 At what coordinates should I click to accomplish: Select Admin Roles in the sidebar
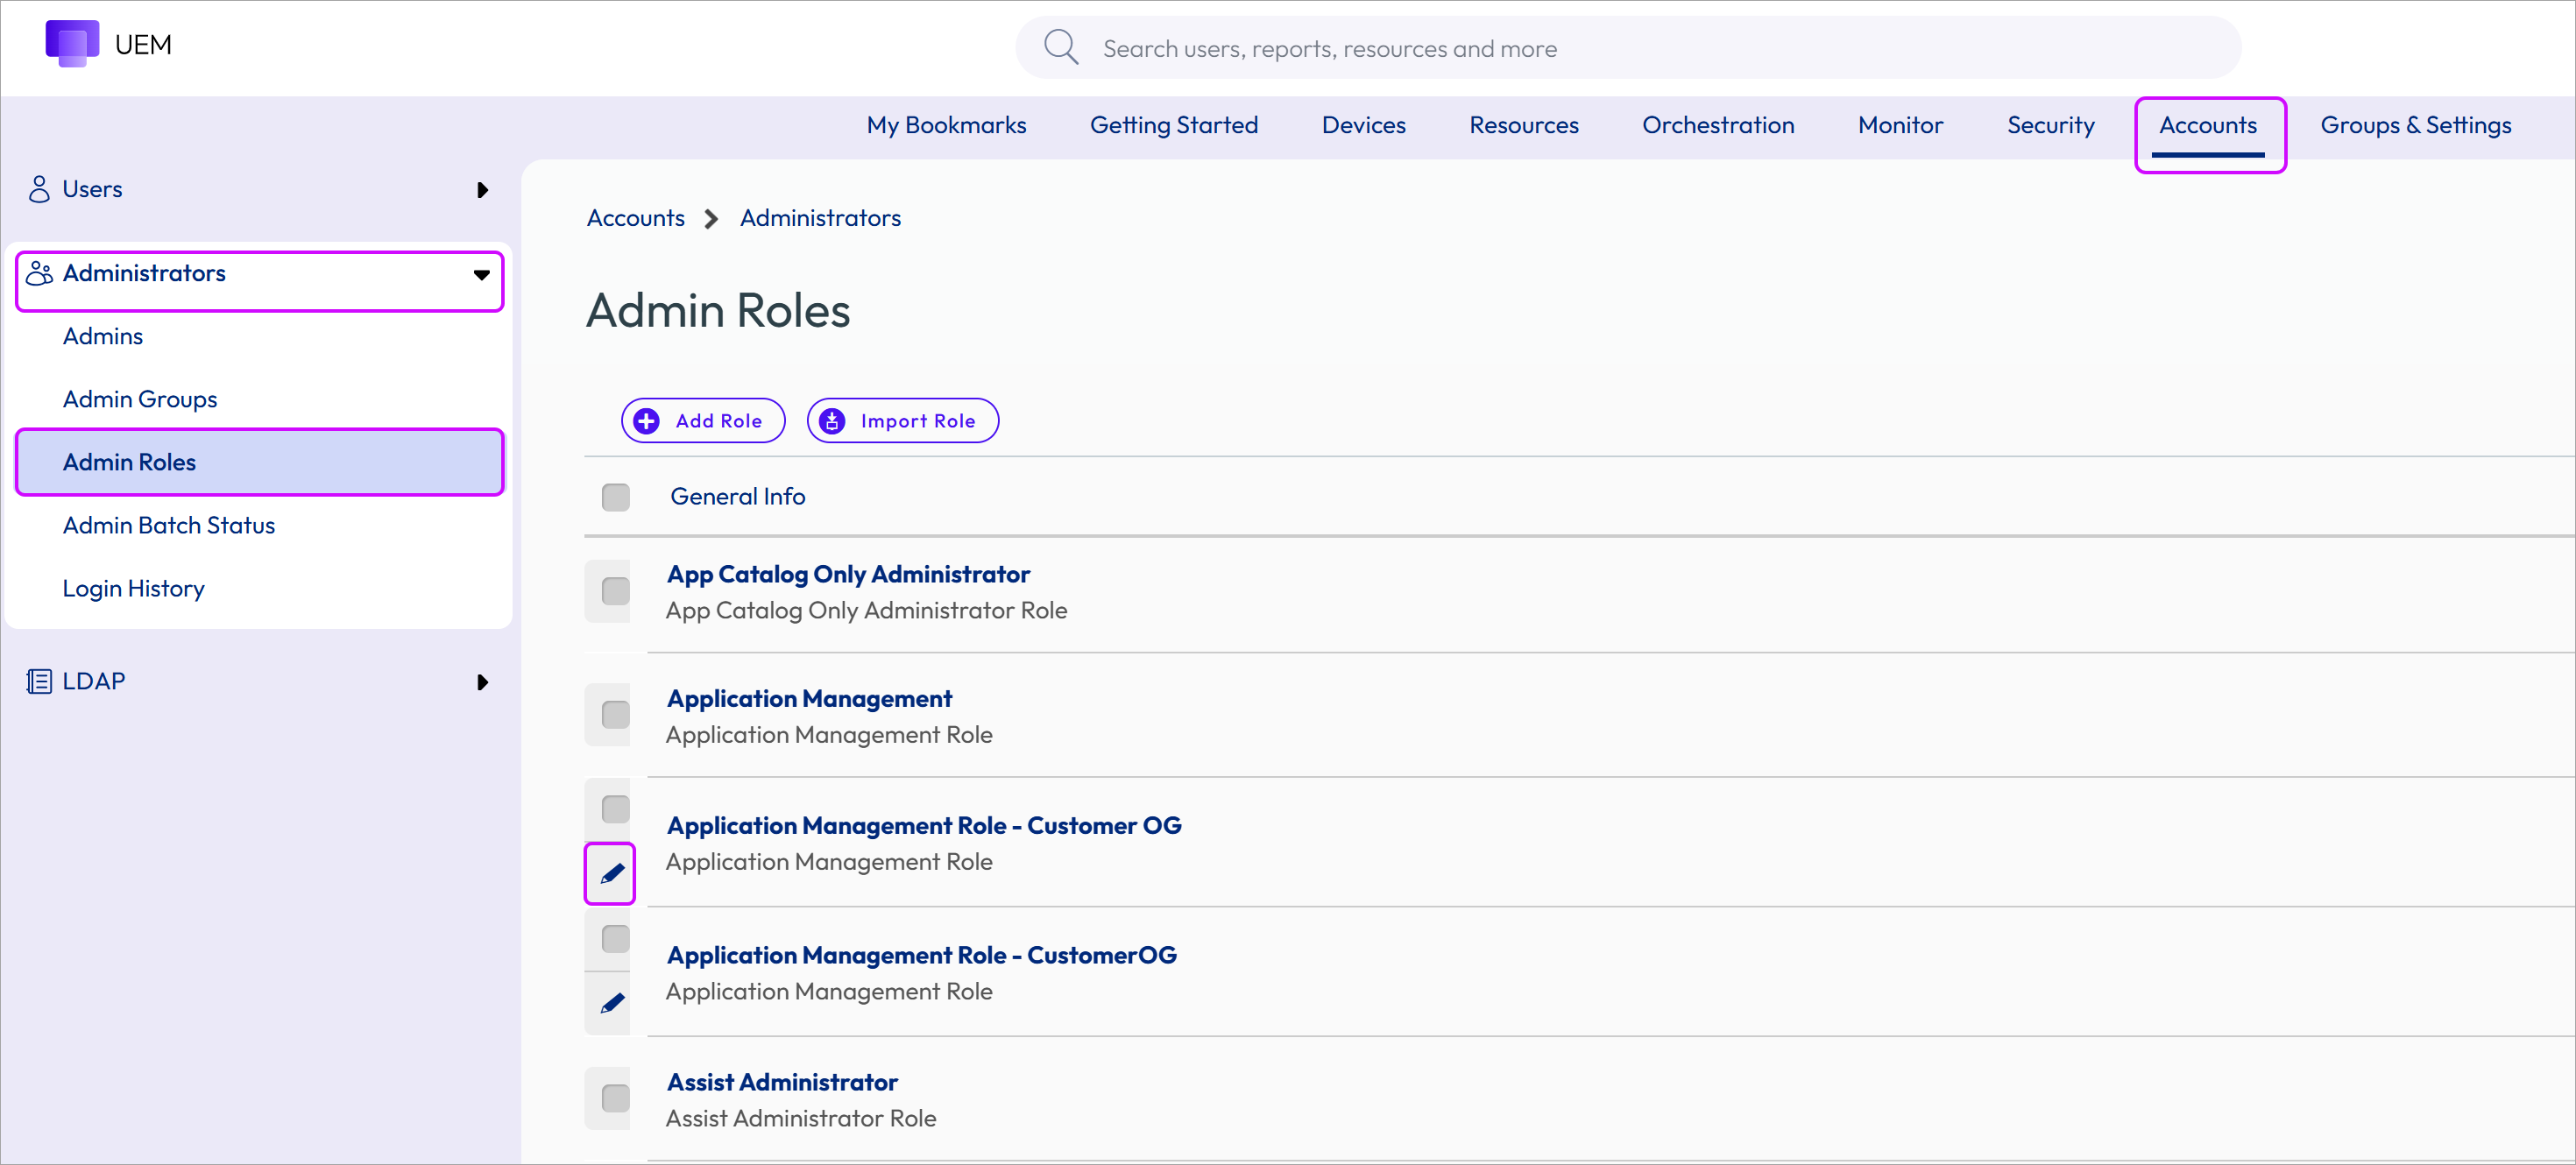point(259,462)
